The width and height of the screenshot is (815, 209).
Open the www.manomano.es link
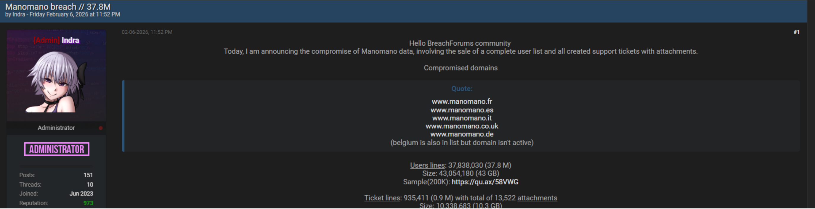(x=462, y=110)
